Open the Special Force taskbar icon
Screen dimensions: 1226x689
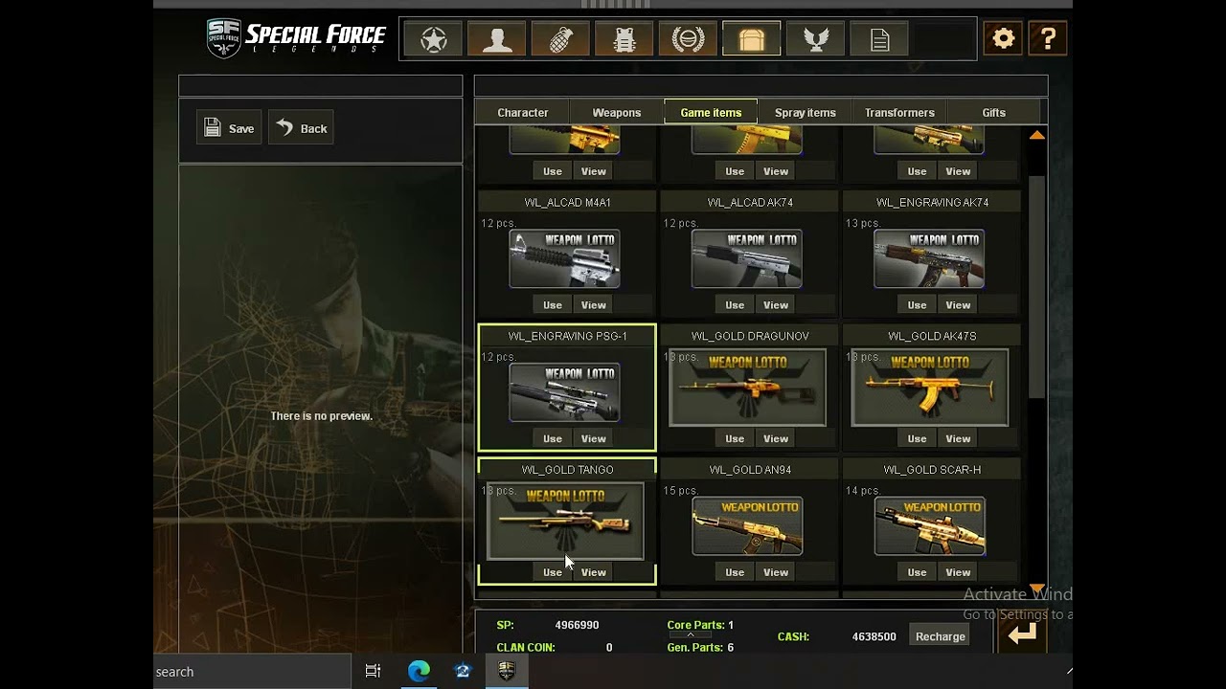click(x=507, y=671)
